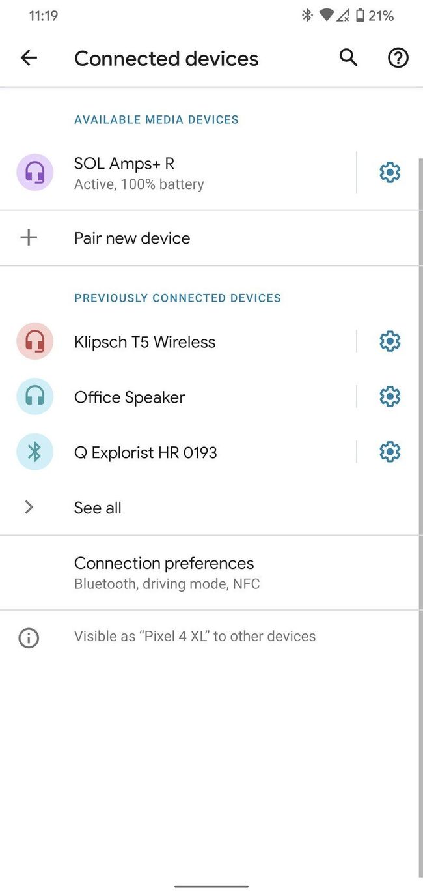Open the help icon
The height and width of the screenshot is (894, 423).
398,57
